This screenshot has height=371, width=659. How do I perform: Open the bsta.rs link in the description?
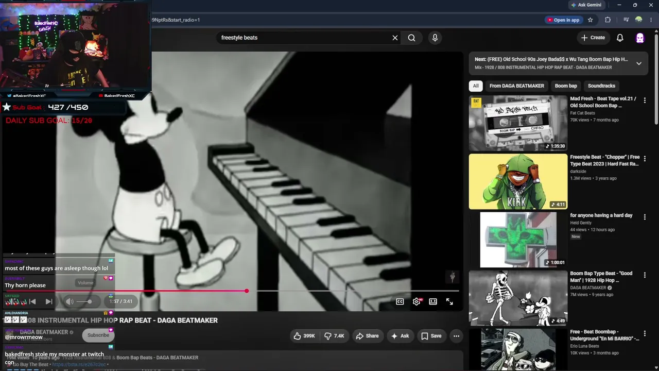point(79,364)
